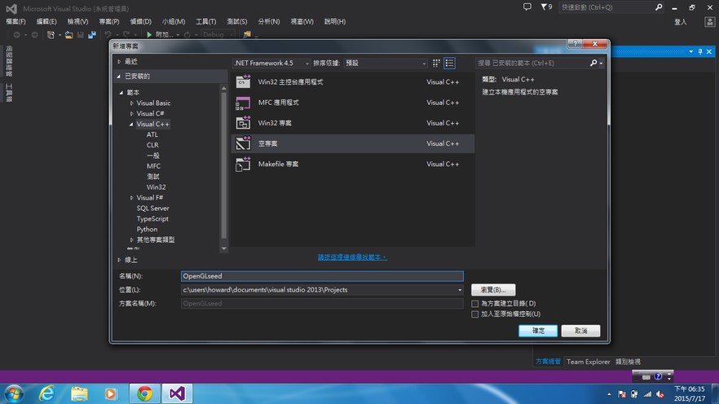
Task: Click the Makefile 專案 template icon
Action: pos(243,164)
